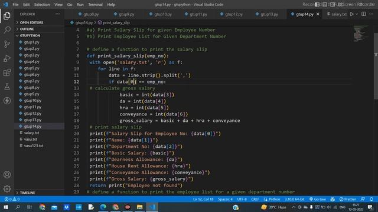Switch to the gtup13.py tab

266,14
